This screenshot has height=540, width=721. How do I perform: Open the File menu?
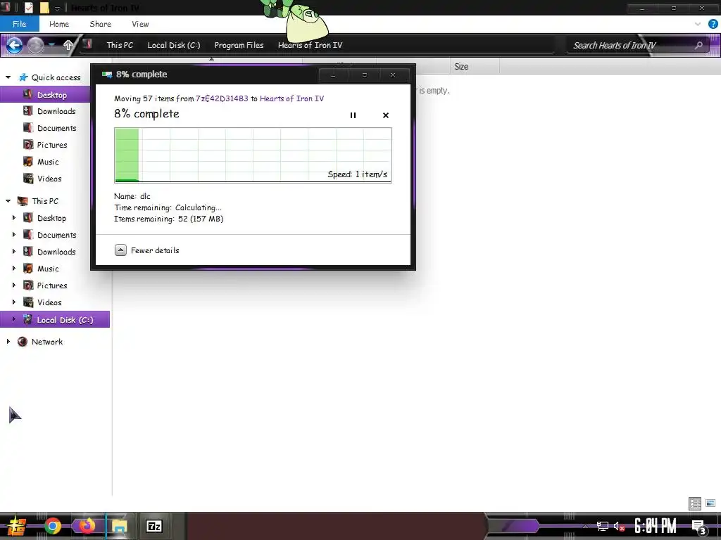click(x=19, y=24)
